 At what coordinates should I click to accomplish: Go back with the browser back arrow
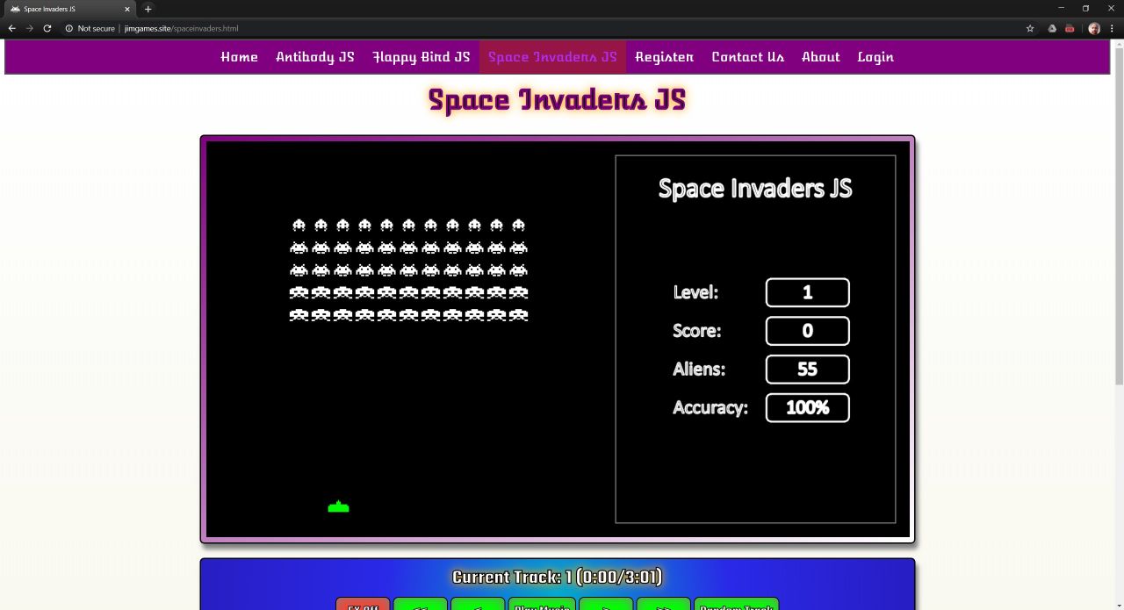pos(12,28)
